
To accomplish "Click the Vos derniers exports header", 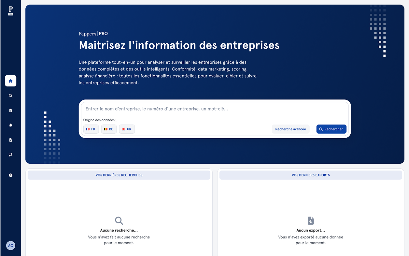I will click(311, 175).
